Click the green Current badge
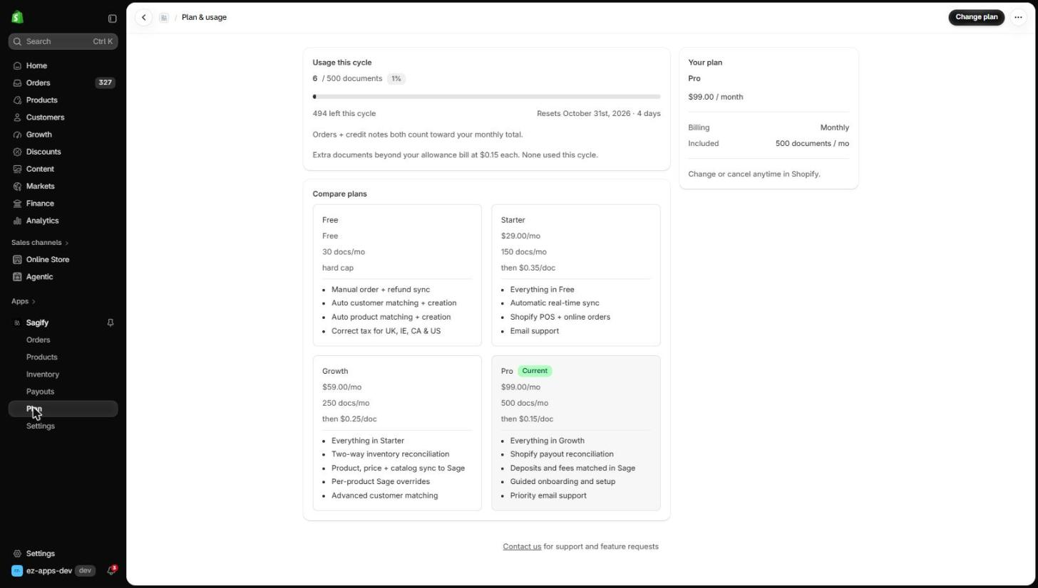This screenshot has height=588, width=1038. [535, 371]
